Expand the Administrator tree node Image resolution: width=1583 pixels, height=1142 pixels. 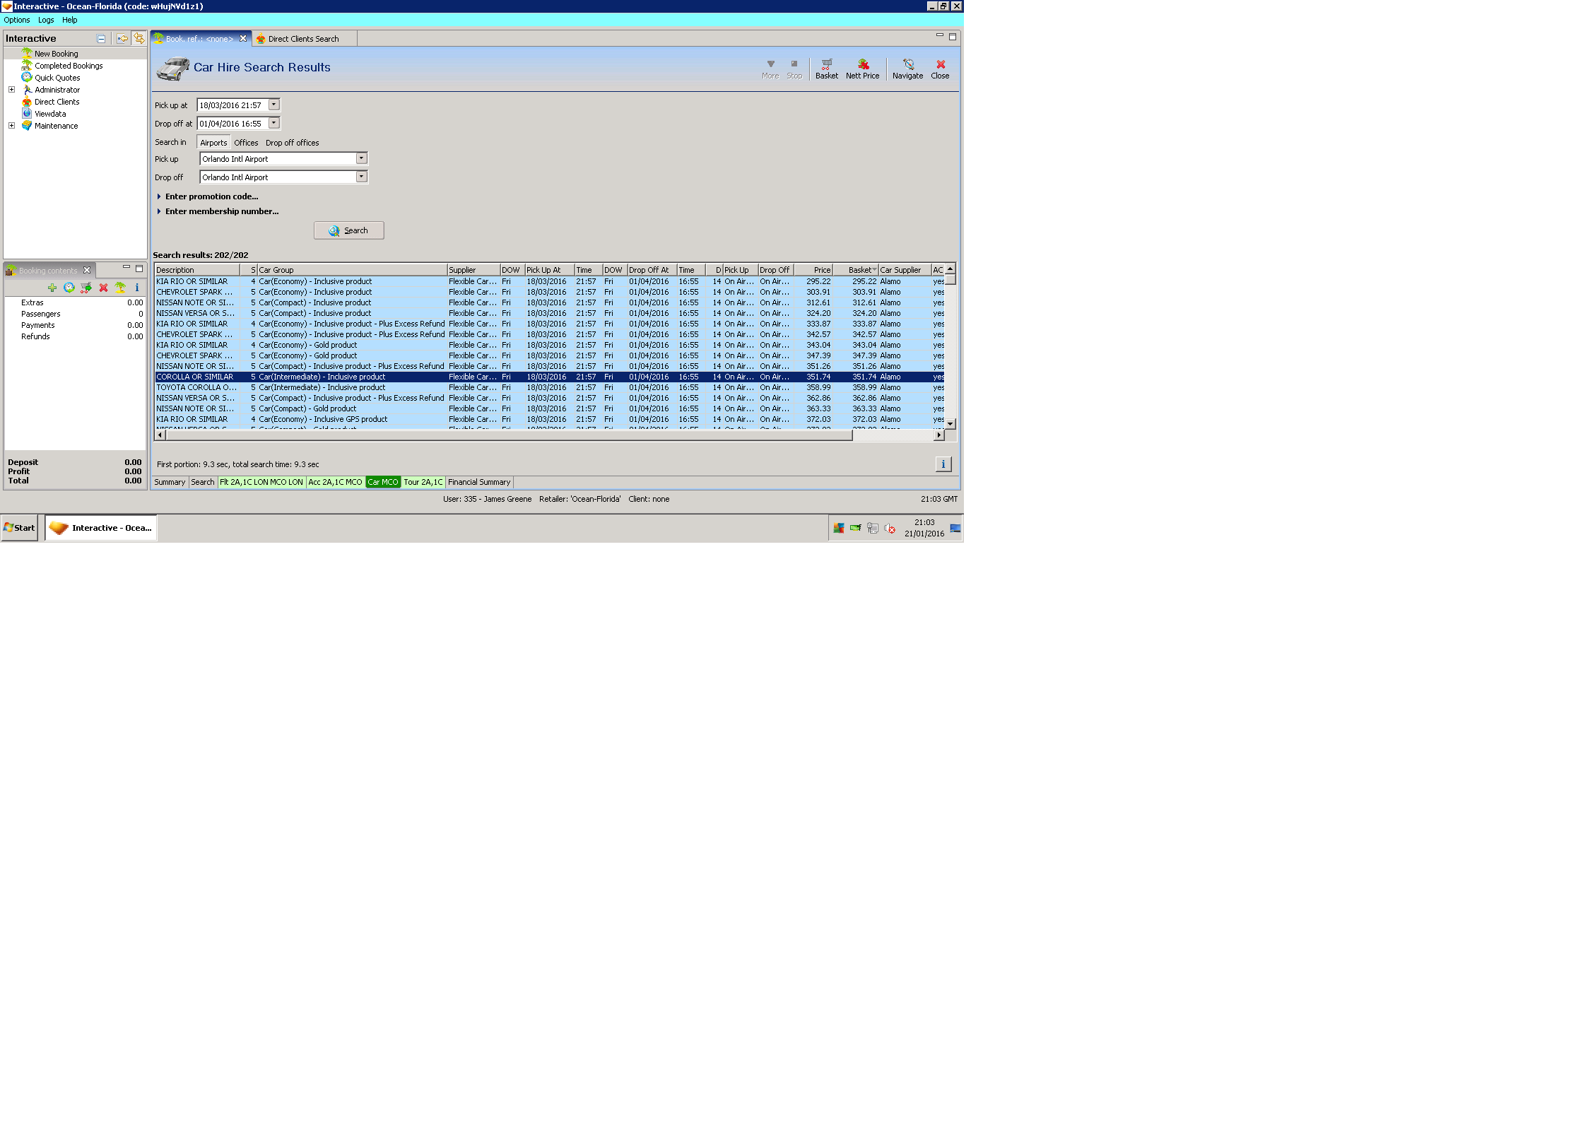click(11, 90)
